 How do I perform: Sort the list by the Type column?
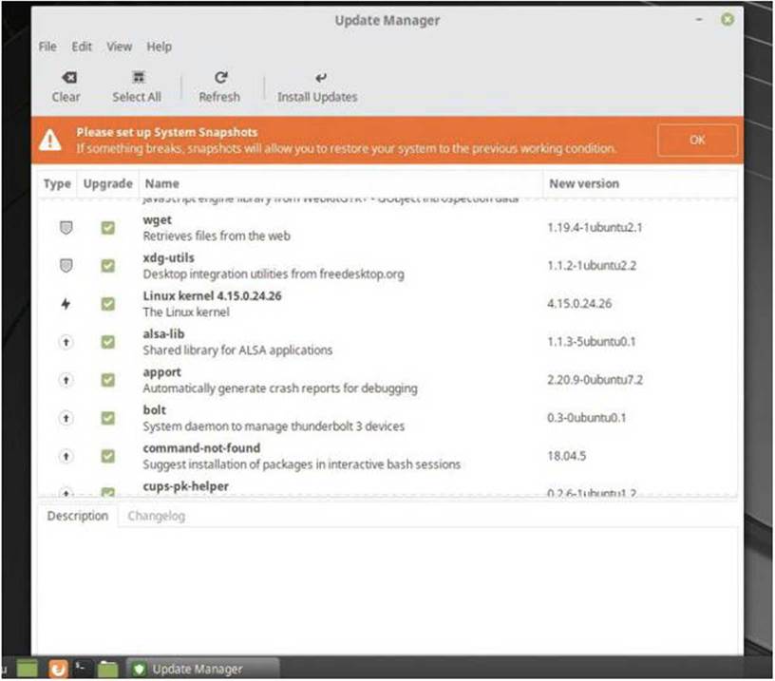tap(57, 184)
